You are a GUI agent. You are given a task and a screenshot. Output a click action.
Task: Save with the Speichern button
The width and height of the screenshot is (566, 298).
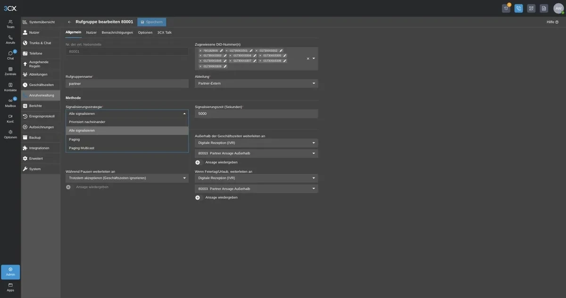(151, 22)
